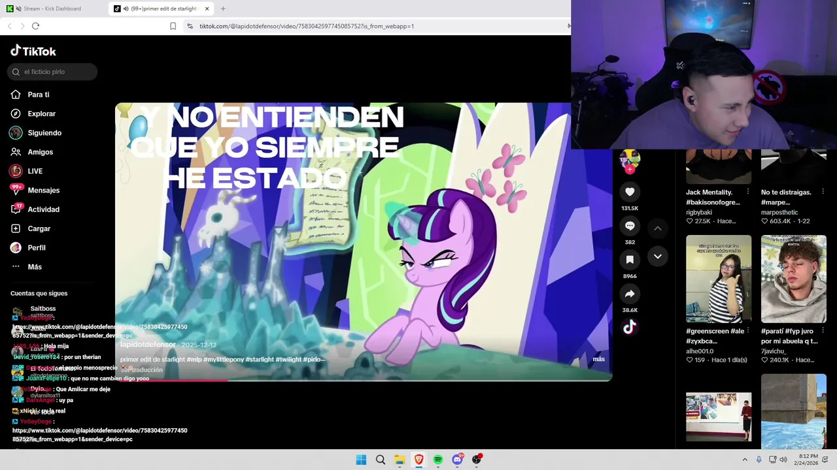Open the Jack Mentality video options dots
This screenshot has width=837, height=470.
pyautogui.click(x=747, y=192)
